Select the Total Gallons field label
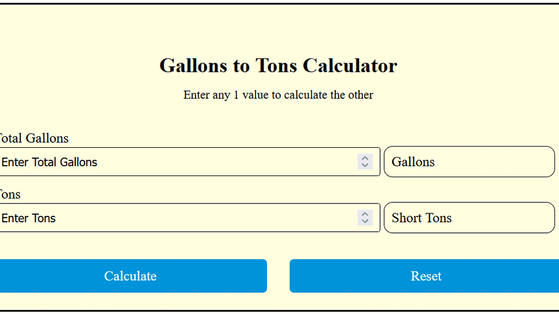This screenshot has width=559, height=314. (33, 138)
